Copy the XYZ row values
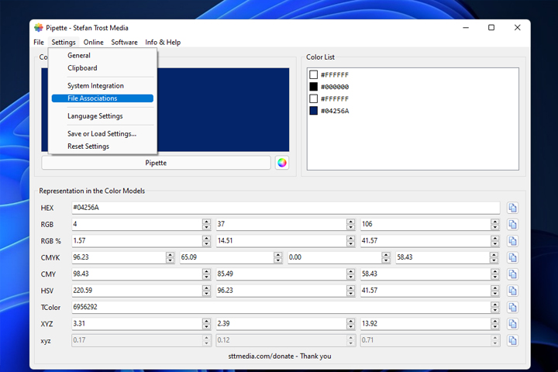 tap(512, 324)
